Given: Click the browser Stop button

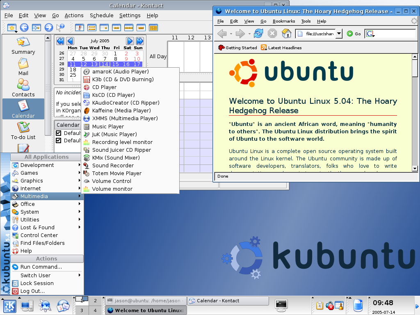Looking at the screenshot, I should tap(272, 34).
